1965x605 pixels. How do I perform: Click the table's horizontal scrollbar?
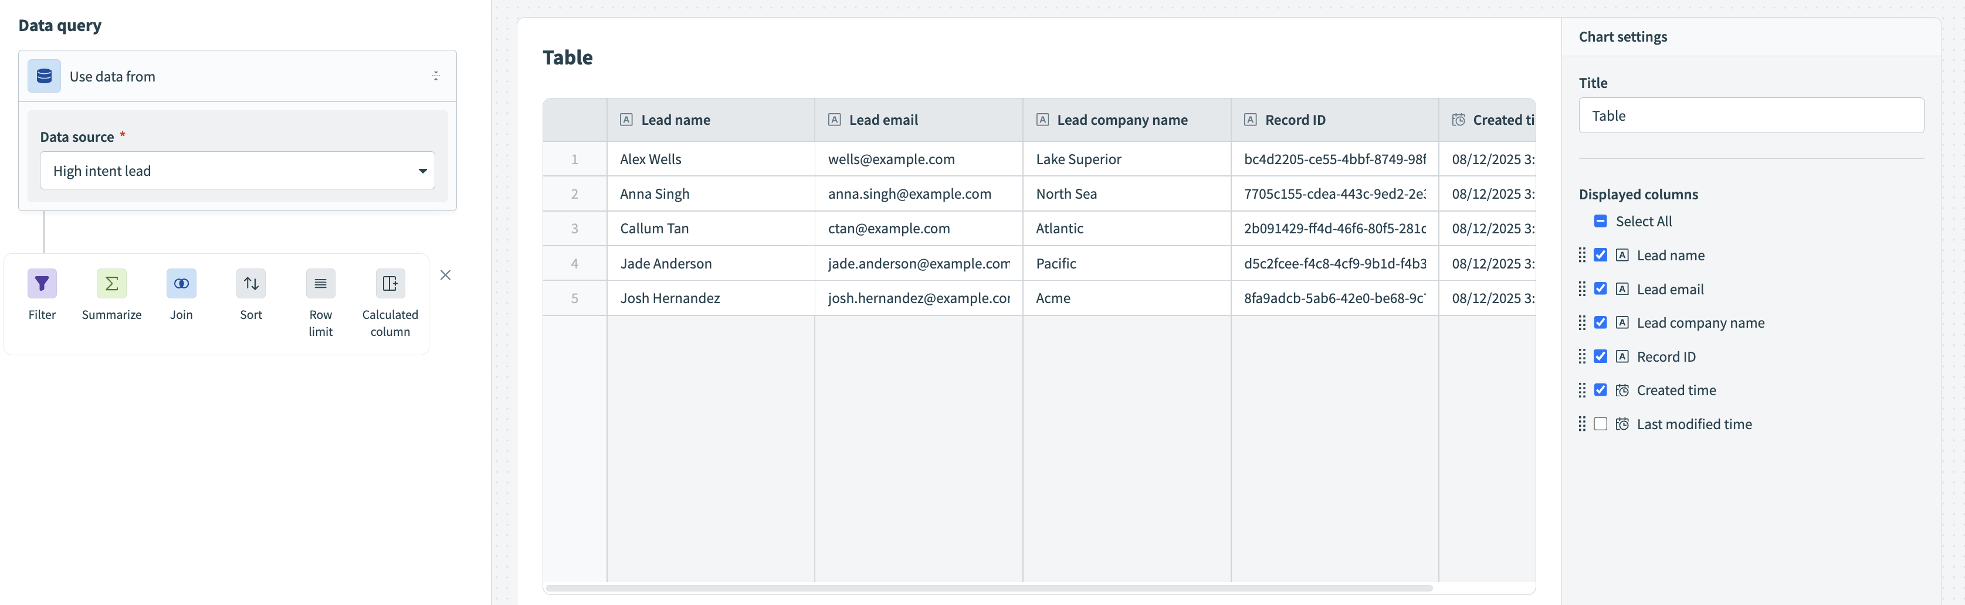pyautogui.click(x=988, y=588)
